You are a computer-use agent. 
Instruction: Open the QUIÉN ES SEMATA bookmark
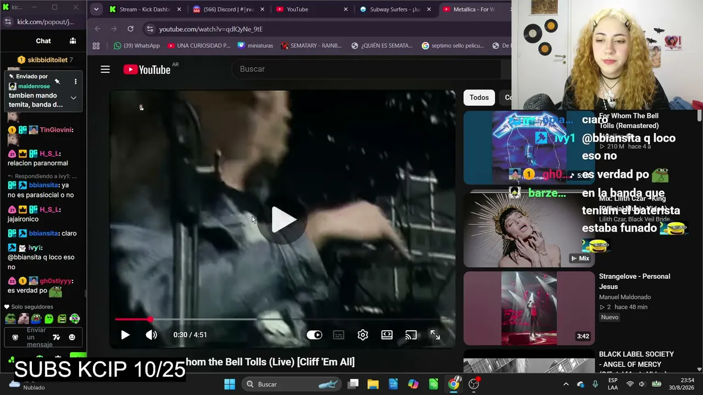point(382,46)
